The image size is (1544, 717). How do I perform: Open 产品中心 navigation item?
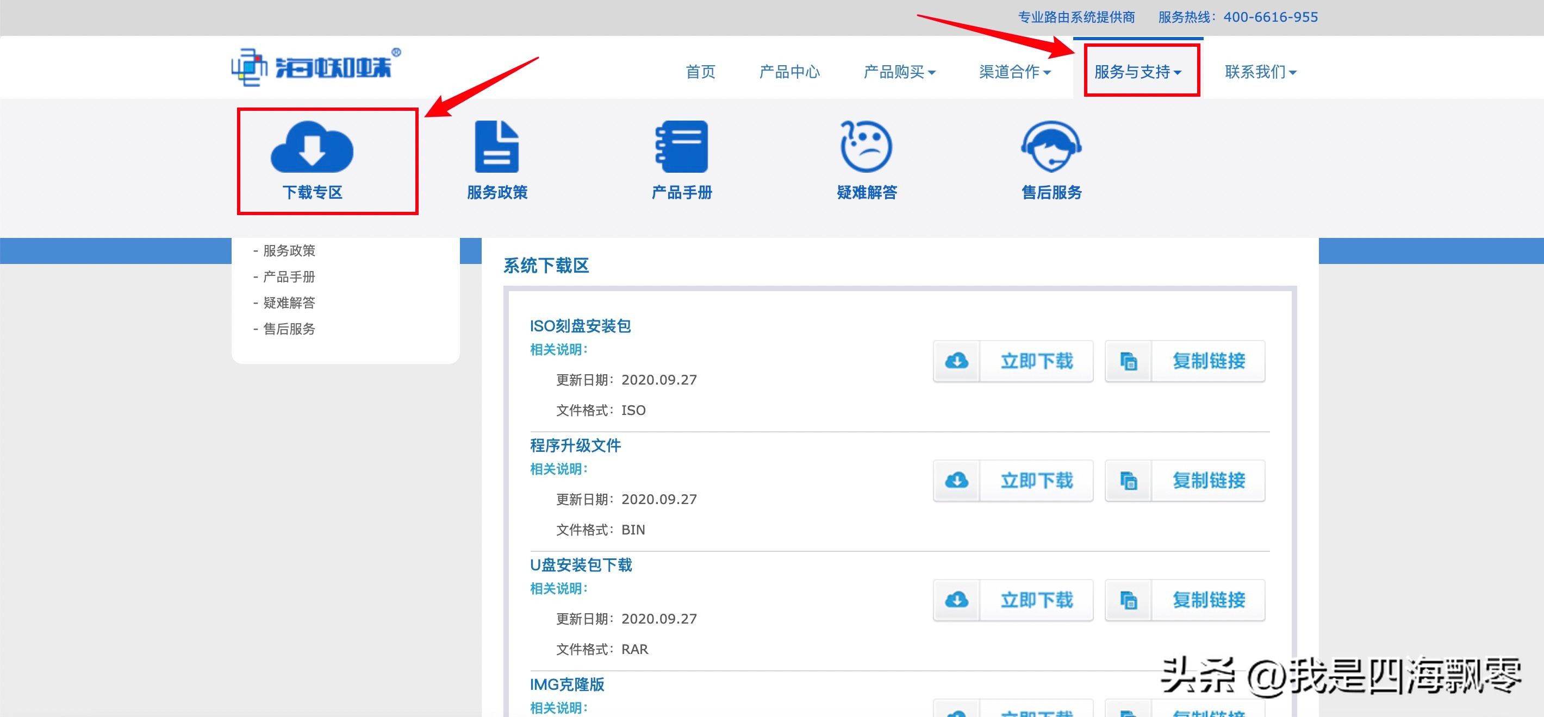pyautogui.click(x=789, y=72)
